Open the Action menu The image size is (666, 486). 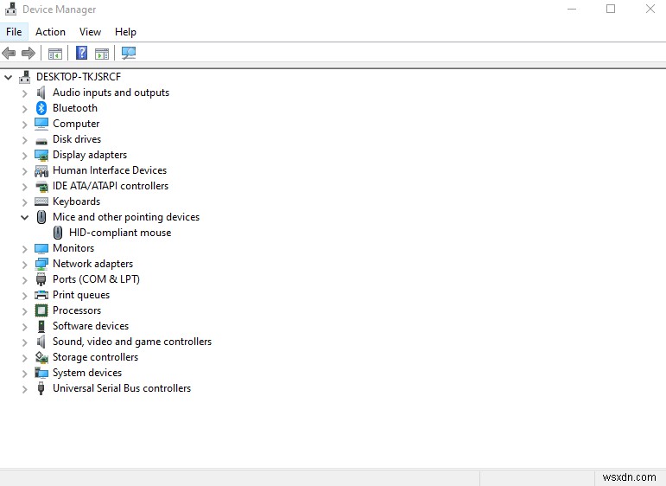pos(50,32)
